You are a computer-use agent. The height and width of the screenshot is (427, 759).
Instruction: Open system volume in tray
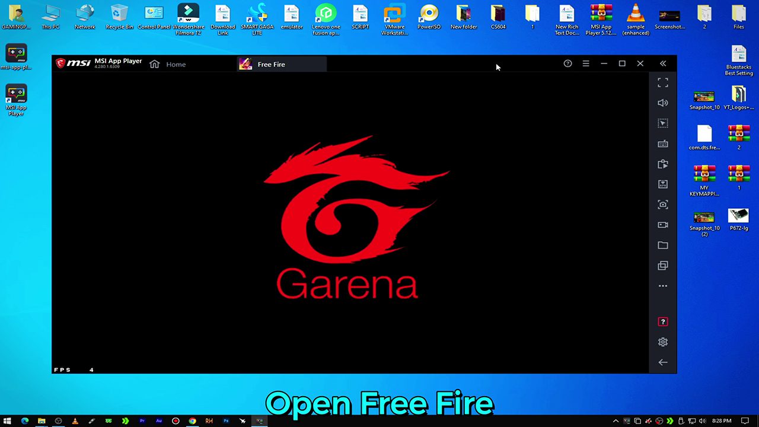[x=702, y=421]
